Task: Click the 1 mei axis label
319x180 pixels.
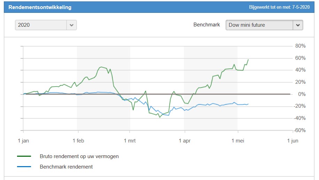Action: tap(238, 141)
